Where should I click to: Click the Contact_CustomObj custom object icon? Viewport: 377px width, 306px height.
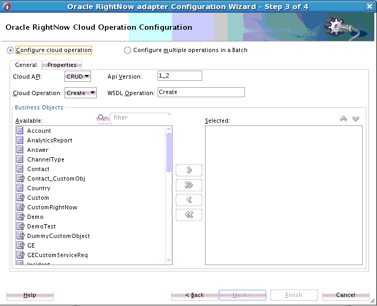coord(20,178)
